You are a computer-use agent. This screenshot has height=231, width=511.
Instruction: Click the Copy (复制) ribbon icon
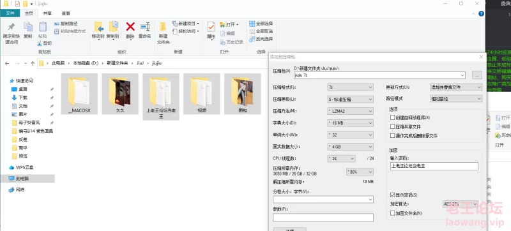click(28, 27)
